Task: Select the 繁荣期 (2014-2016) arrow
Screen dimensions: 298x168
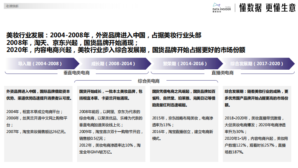Action: click(x=187, y=64)
